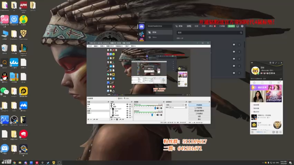
Task: Toggle visibility of last listed source
Action: (x=127, y=117)
